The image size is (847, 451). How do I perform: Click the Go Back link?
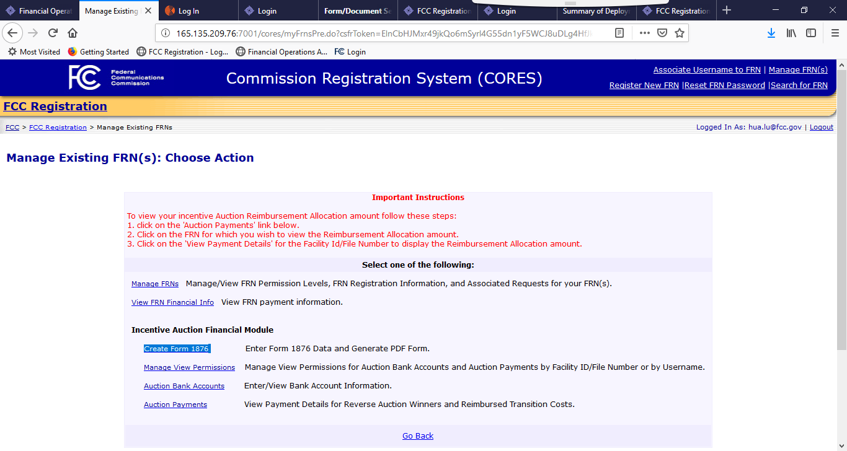coord(418,436)
